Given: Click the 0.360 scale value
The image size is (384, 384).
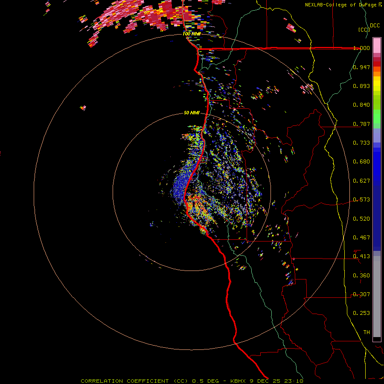Looking at the screenshot, I should click(x=361, y=276).
